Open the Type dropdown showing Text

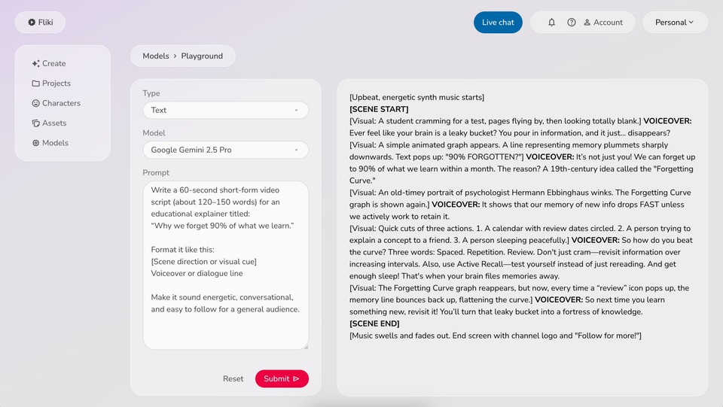(225, 110)
